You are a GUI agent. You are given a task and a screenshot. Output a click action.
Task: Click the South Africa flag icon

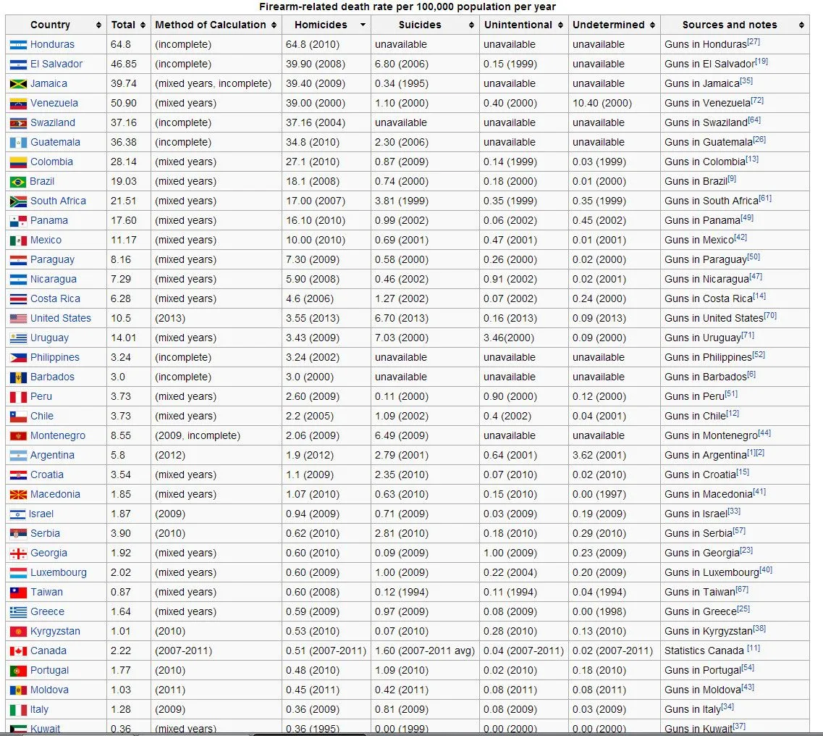point(18,201)
